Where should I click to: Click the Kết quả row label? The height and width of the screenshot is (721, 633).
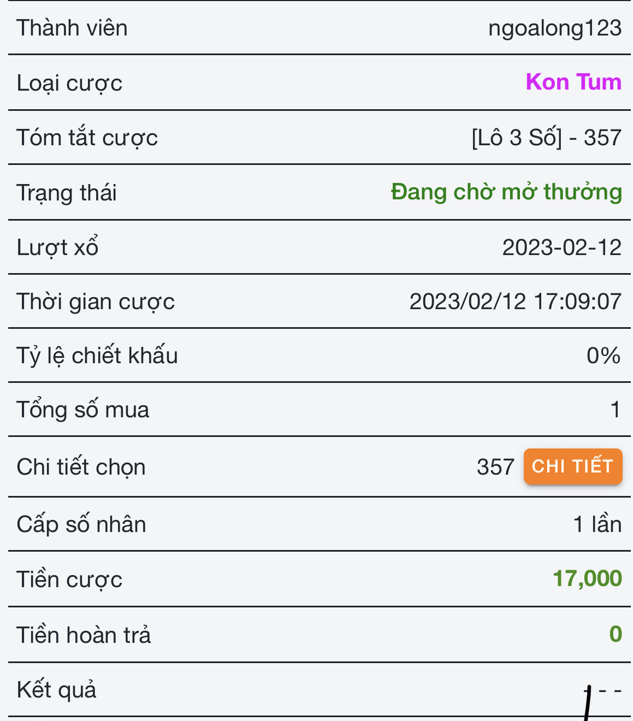pyautogui.click(x=56, y=690)
